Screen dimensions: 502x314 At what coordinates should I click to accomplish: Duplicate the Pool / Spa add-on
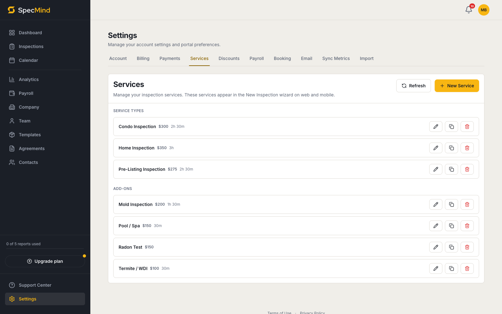click(451, 226)
